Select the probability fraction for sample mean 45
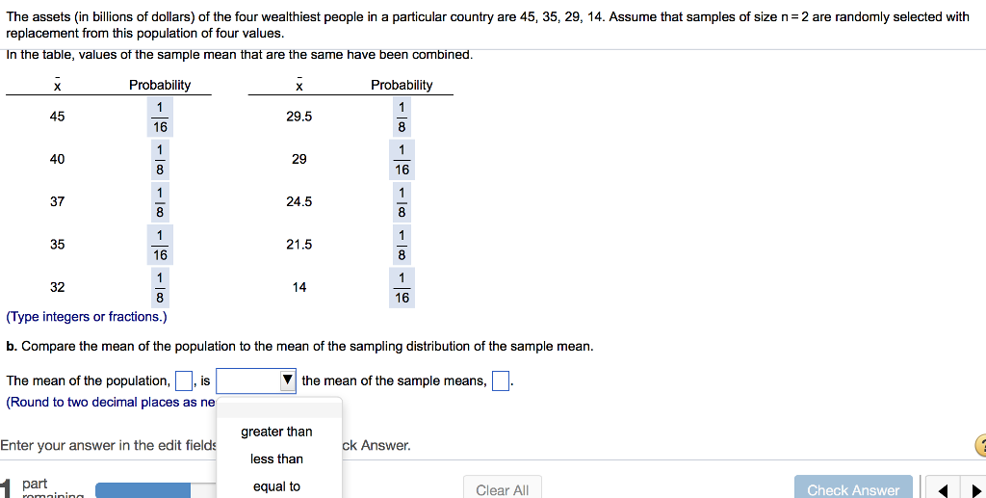This screenshot has height=498, width=986. 161,117
